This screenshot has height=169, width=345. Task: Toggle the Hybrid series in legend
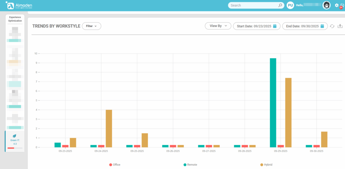coord(266,165)
